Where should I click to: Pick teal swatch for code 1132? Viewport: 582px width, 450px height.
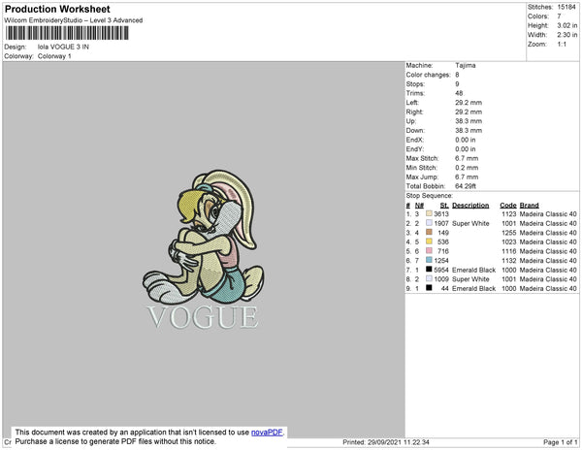click(429, 260)
